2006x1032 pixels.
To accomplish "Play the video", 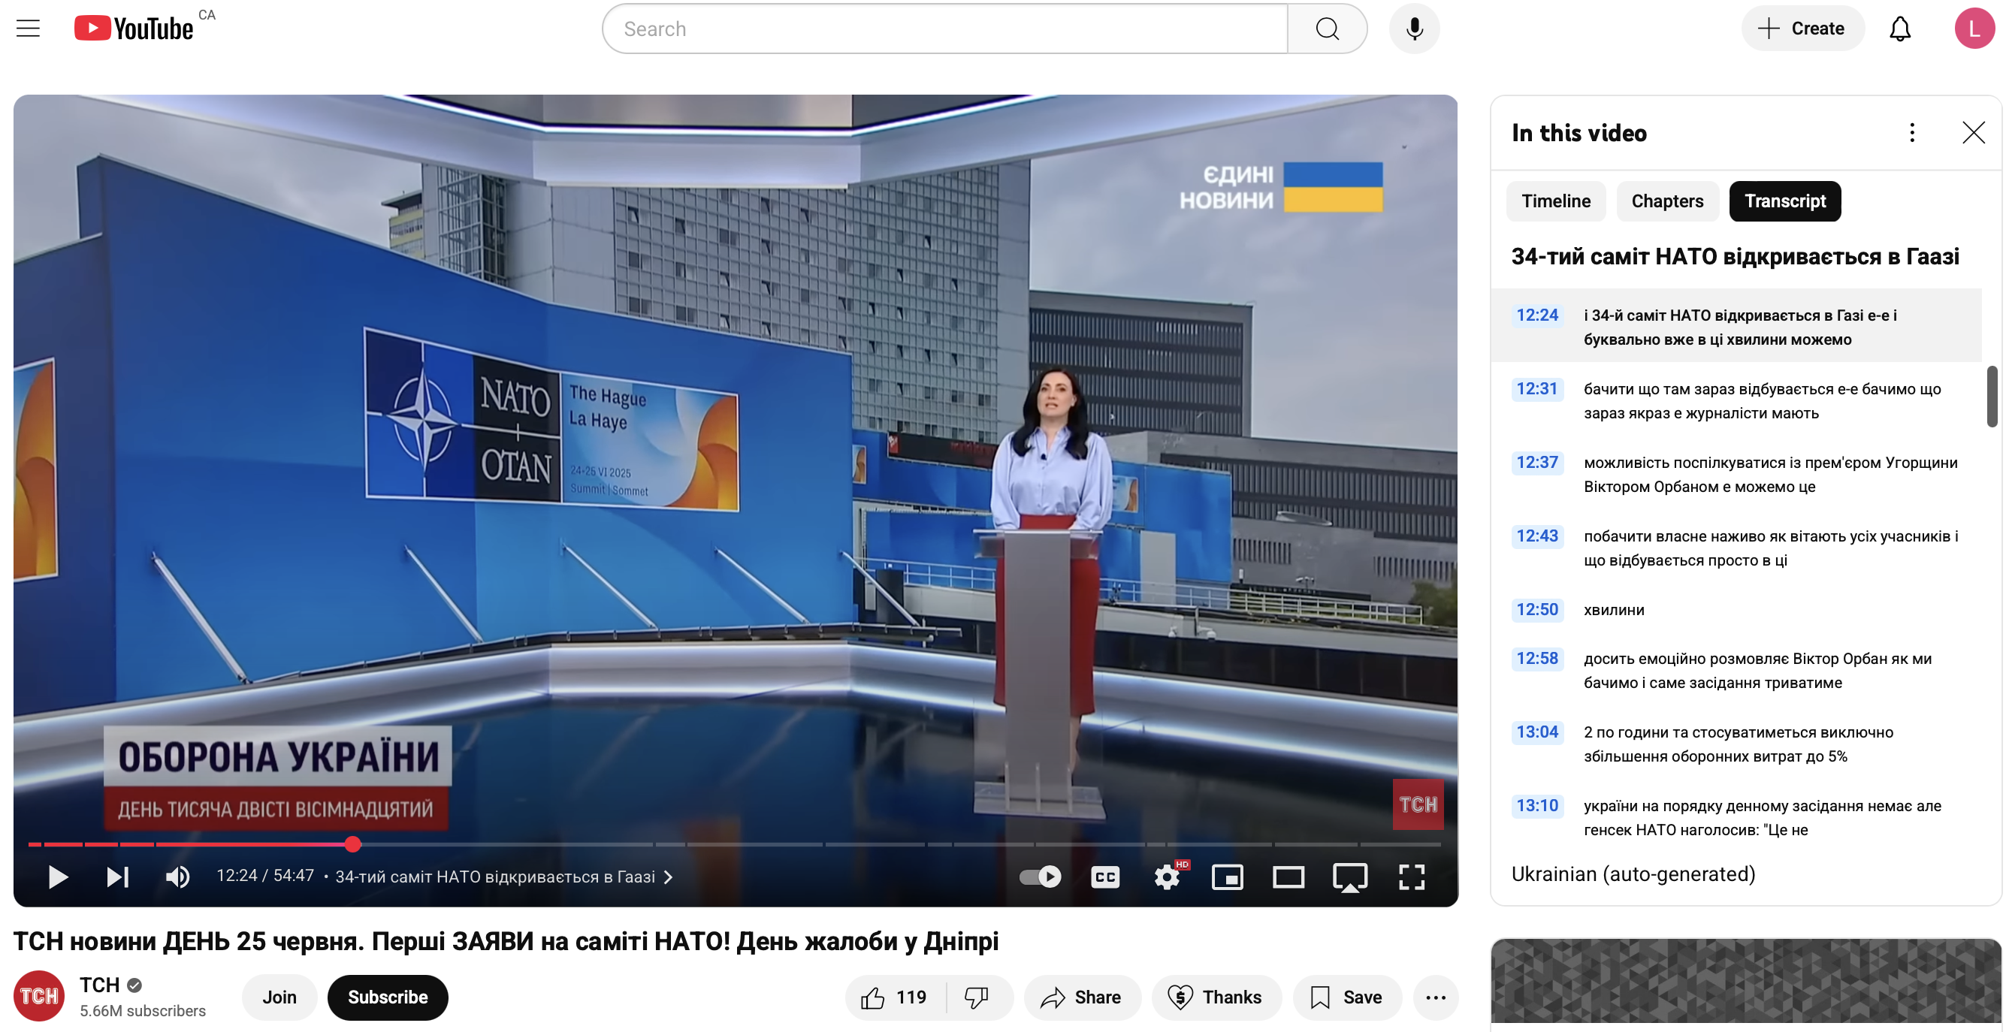I will coord(58,877).
